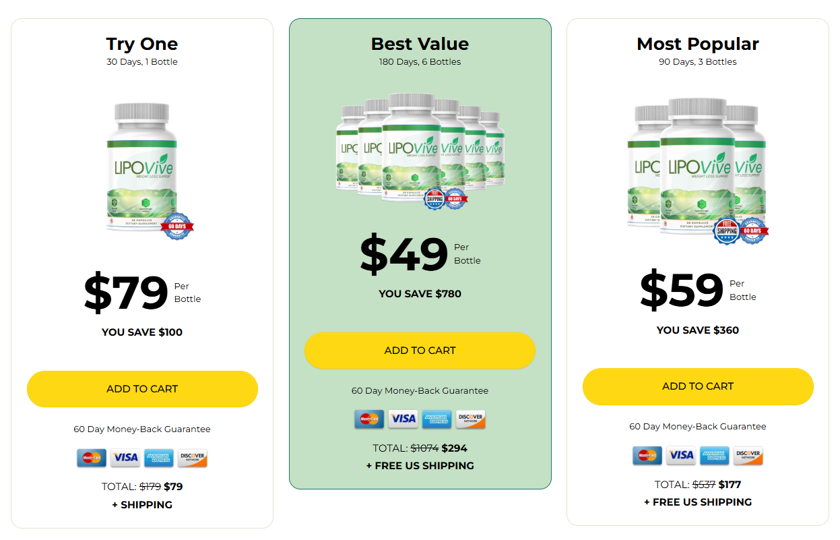Image resolution: width=840 pixels, height=540 pixels.
Task: Click the Discover icon in Best Value column
Action: 470,419
